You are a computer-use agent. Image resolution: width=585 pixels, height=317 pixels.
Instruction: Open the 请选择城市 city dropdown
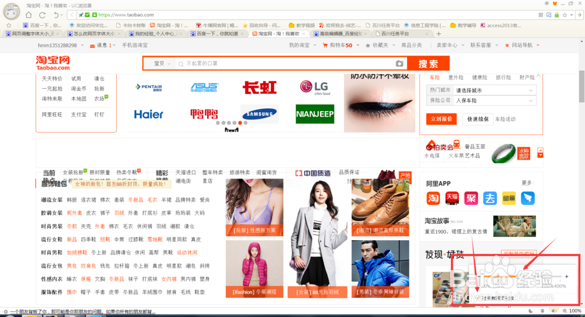click(495, 90)
